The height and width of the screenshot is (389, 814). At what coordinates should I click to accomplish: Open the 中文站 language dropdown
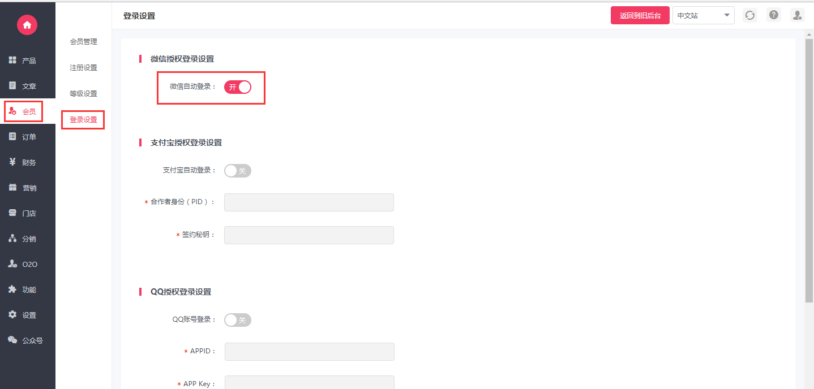703,16
